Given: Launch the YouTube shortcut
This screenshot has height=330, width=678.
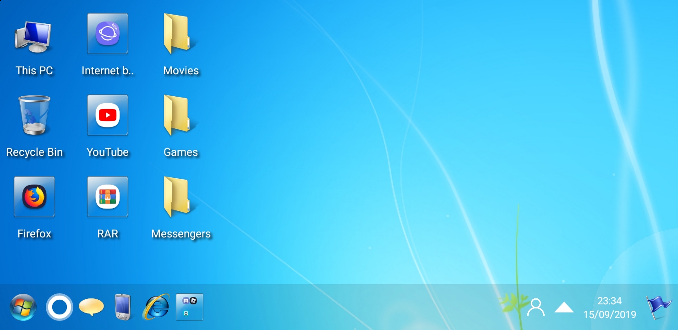Looking at the screenshot, I should pyautogui.click(x=108, y=115).
